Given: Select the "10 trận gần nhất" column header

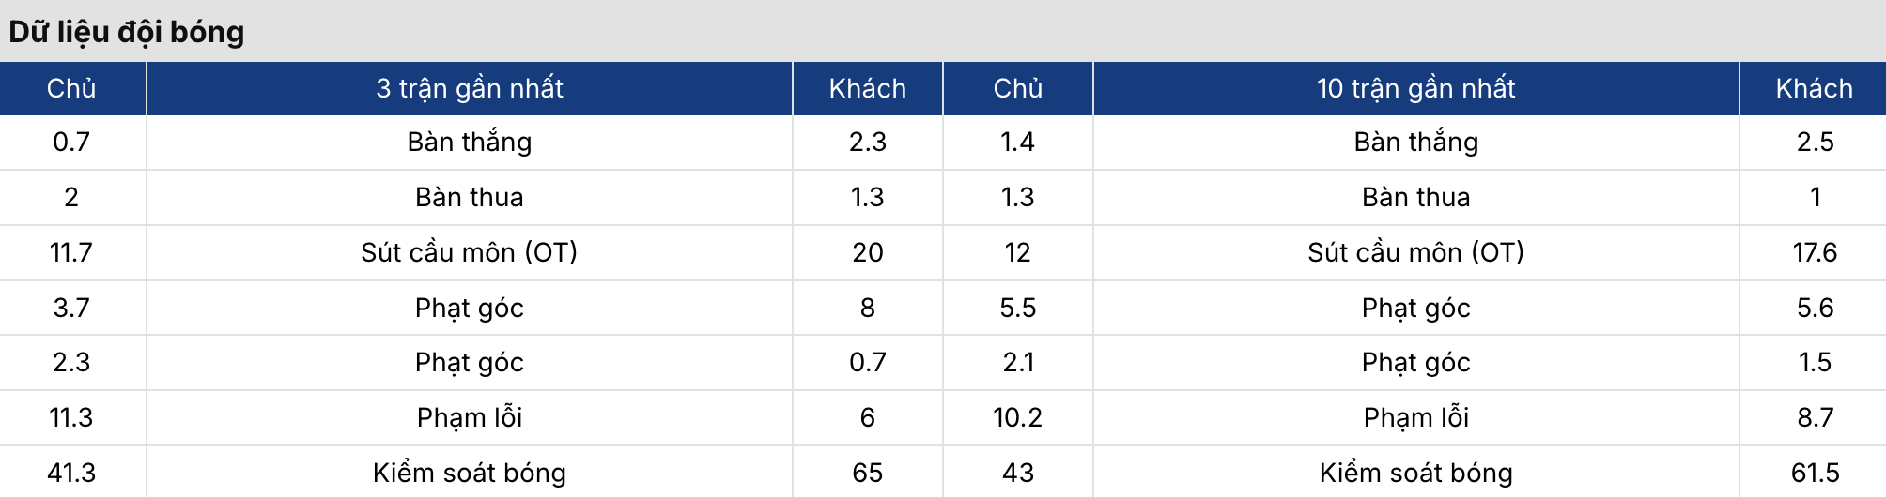Looking at the screenshot, I should (x=1415, y=88).
